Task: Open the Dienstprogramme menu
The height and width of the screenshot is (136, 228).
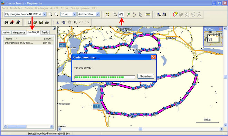Action: click(x=80, y=8)
